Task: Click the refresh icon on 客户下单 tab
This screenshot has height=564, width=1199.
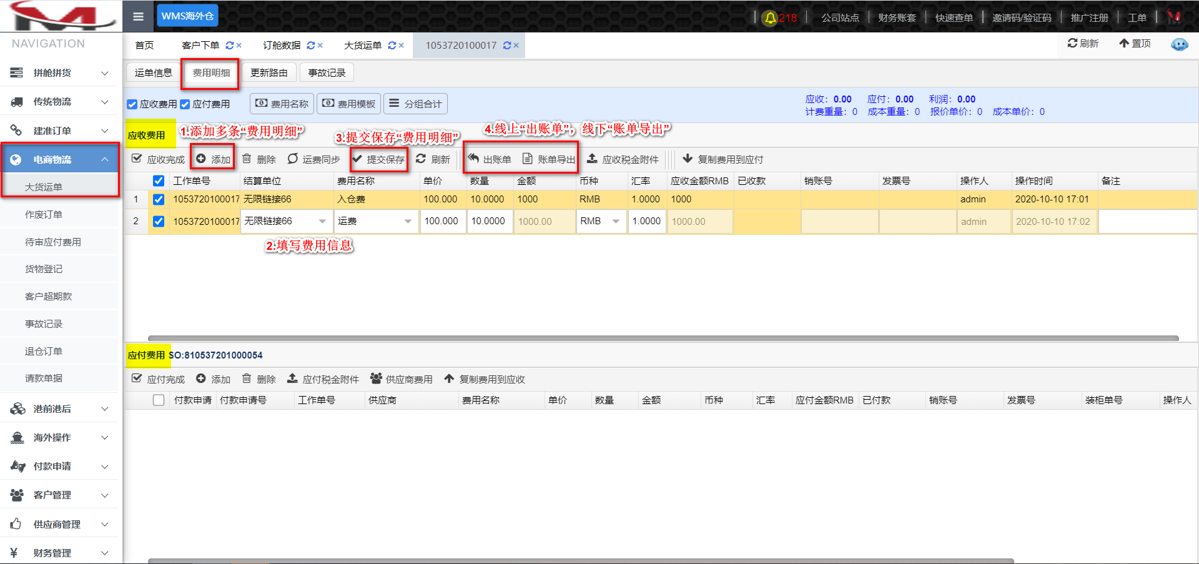Action: pos(229,46)
